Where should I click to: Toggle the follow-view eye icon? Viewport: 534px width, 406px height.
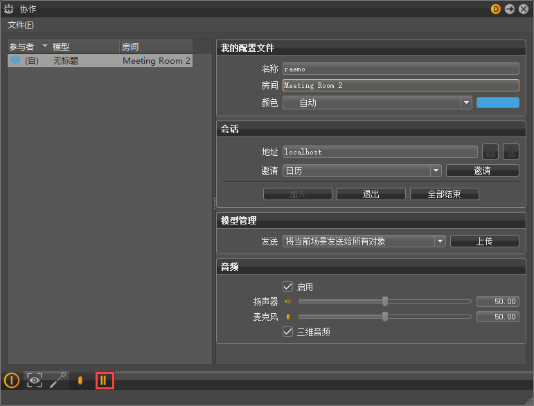tap(35, 380)
